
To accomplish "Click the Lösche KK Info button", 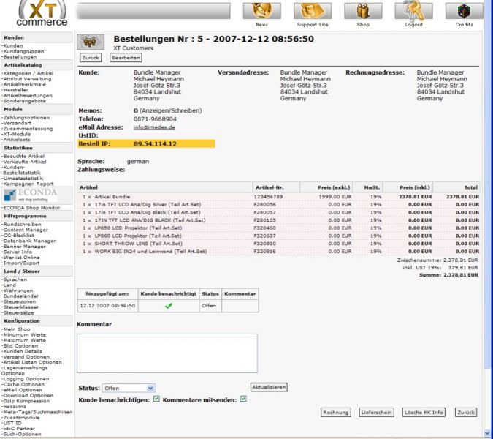I will point(424,412).
